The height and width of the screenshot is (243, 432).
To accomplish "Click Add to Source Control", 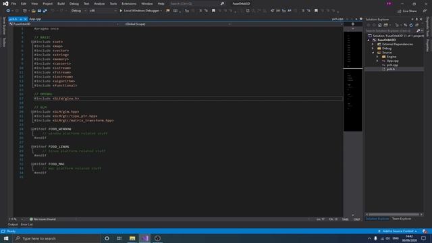I will [398, 231].
